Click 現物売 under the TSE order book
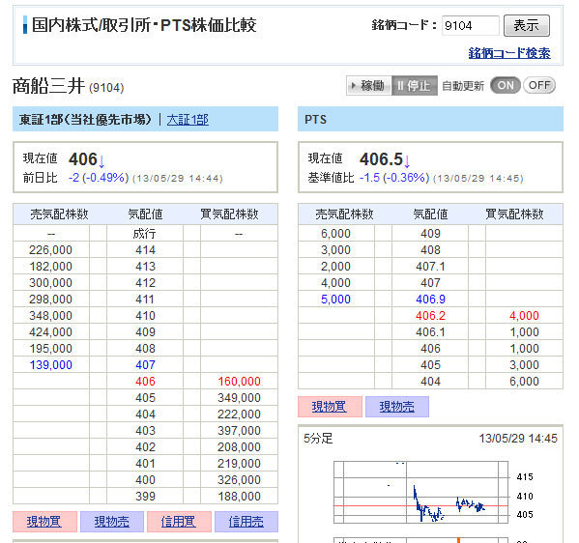The width and height of the screenshot is (579, 543). (112, 522)
